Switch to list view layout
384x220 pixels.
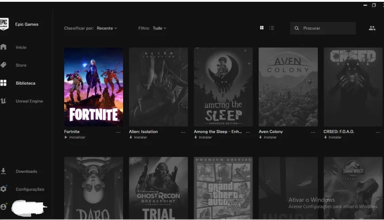(271, 28)
